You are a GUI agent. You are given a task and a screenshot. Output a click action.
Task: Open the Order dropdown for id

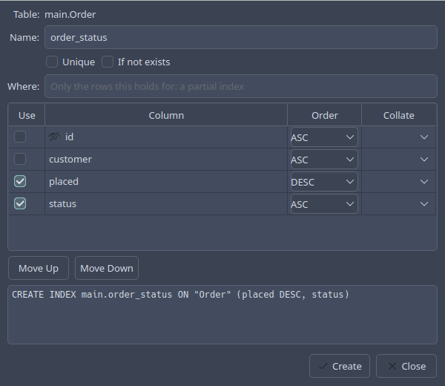(324, 137)
